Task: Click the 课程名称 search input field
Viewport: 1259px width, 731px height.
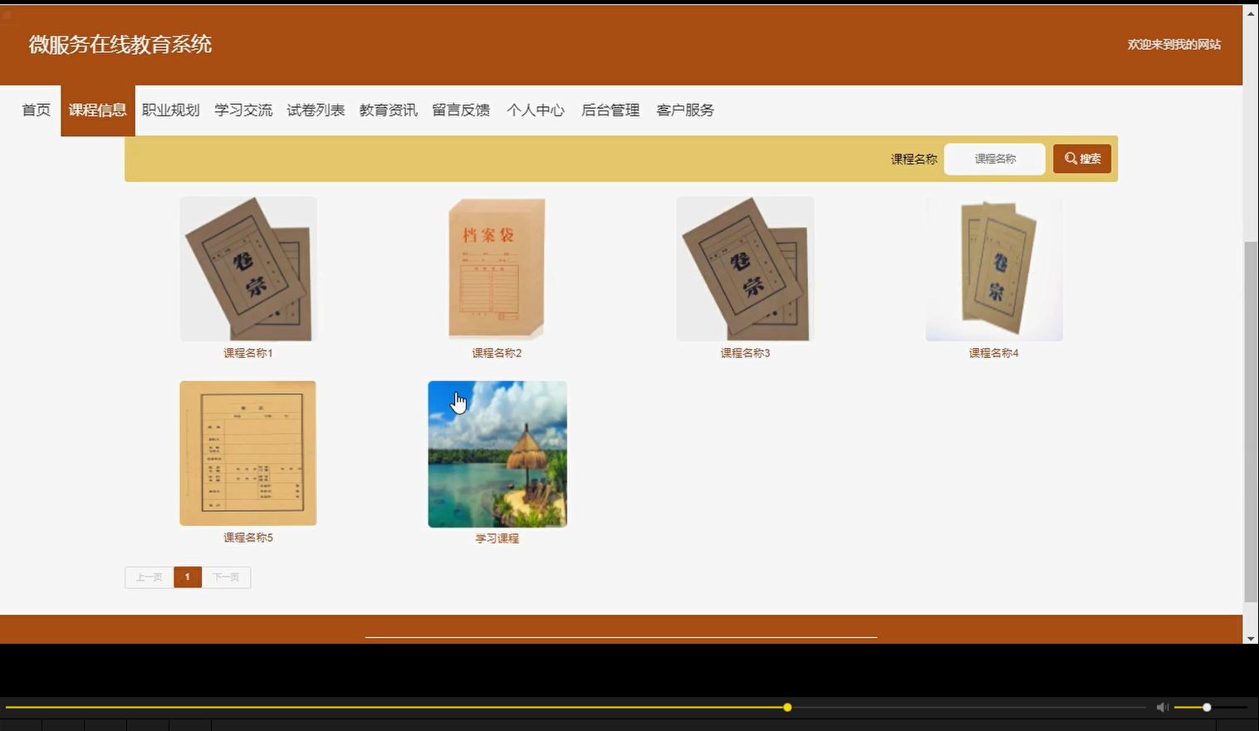Action: (994, 159)
